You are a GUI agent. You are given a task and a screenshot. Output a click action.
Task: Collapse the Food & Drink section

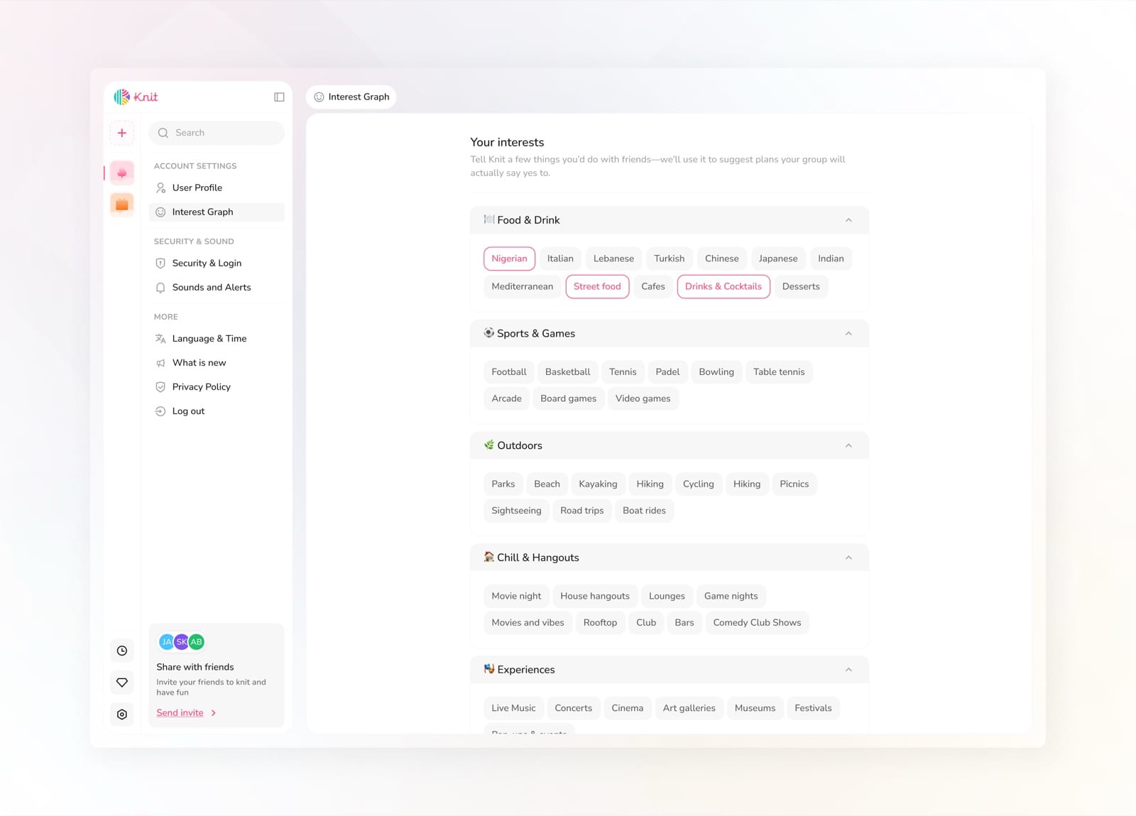848,220
